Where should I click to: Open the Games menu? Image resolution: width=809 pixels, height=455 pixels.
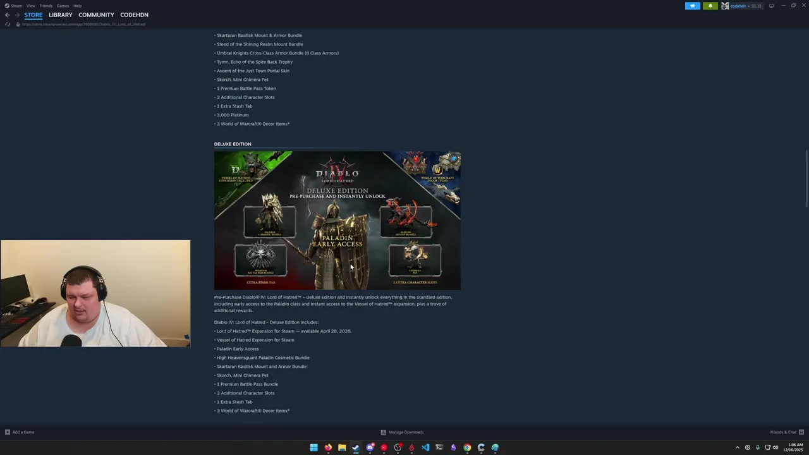[x=63, y=6]
